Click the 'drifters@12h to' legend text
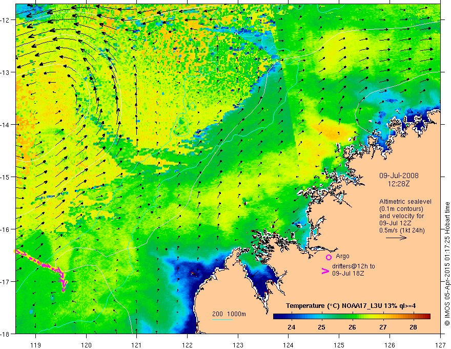 [354, 266]
